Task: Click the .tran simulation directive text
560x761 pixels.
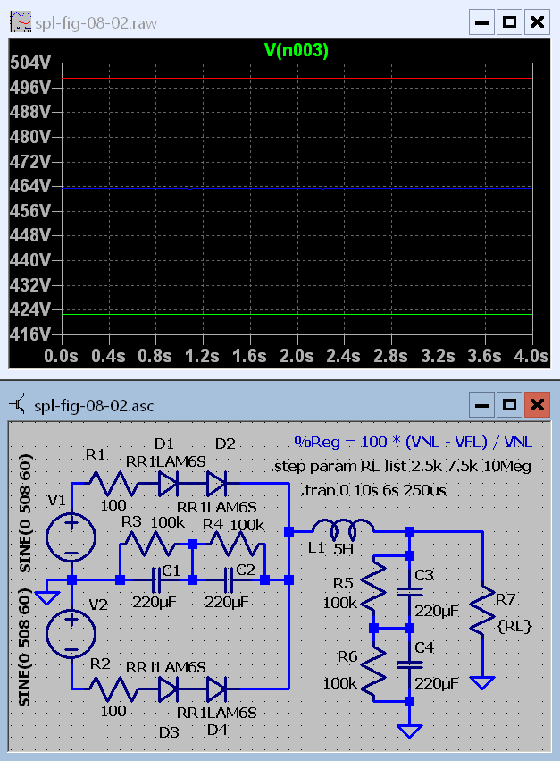Action: pyautogui.click(x=374, y=490)
